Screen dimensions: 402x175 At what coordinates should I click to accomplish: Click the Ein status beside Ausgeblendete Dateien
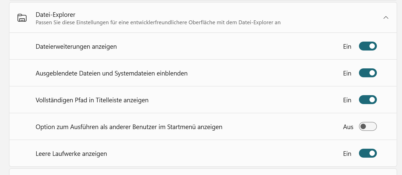[x=347, y=73]
